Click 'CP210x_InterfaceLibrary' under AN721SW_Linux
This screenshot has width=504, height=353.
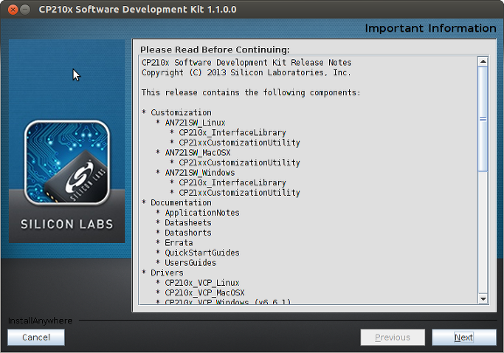tap(232, 133)
